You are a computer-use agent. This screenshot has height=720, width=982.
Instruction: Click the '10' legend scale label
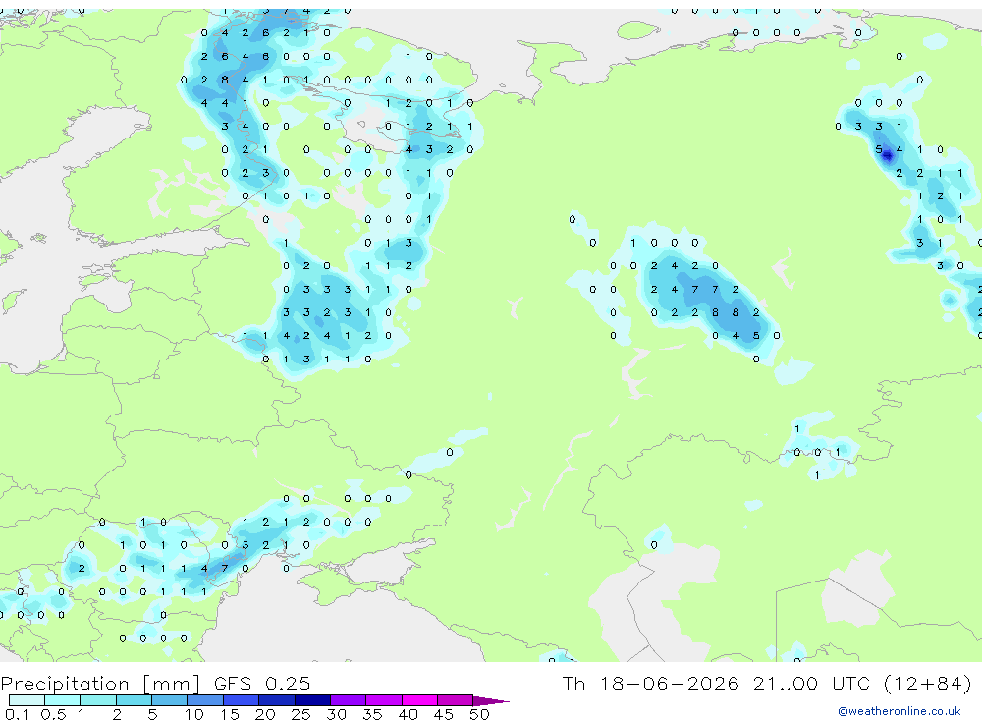194,714
